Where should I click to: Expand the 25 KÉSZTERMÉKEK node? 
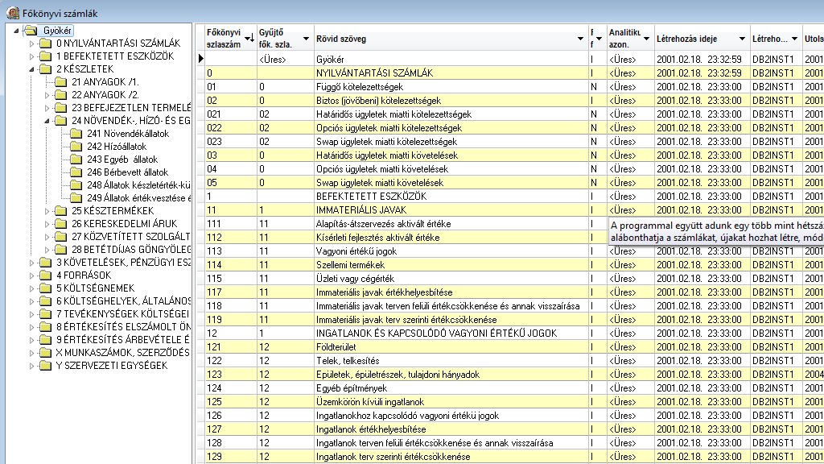coord(47,211)
